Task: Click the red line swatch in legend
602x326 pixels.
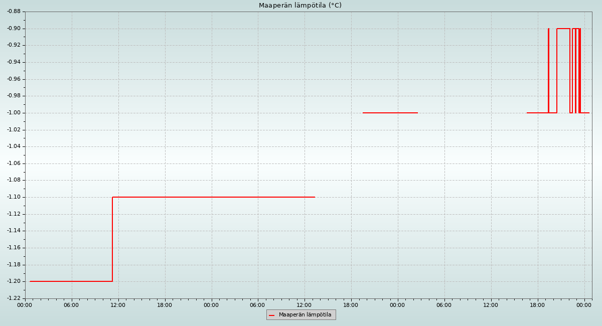Action: [x=271, y=315]
